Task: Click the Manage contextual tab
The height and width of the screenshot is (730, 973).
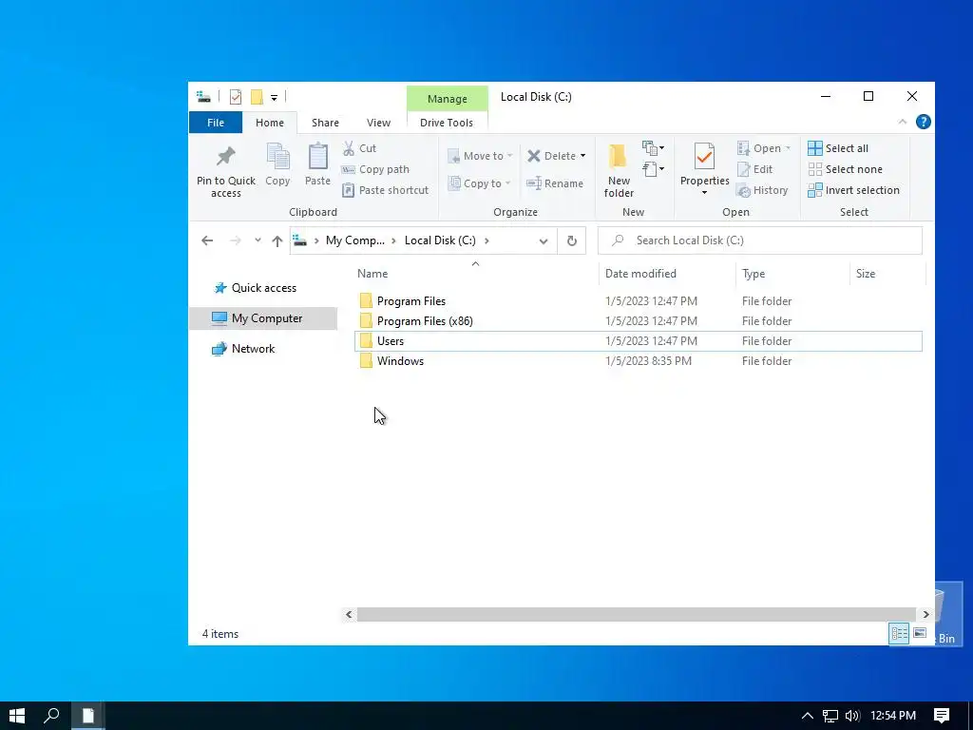Action: point(447,99)
